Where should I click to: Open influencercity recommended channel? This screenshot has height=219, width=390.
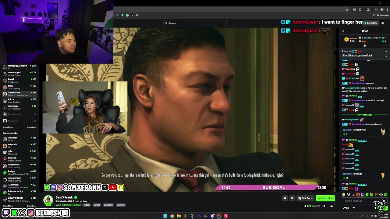[x=19, y=193]
